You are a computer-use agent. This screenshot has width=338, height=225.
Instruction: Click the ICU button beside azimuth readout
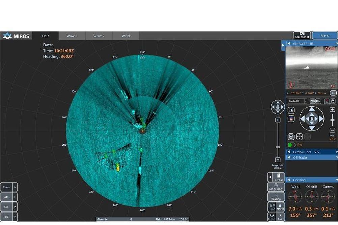(x=333, y=93)
